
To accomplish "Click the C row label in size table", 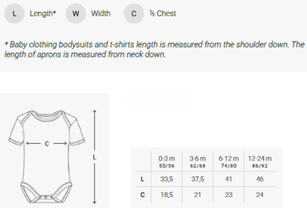I will 142,194.
